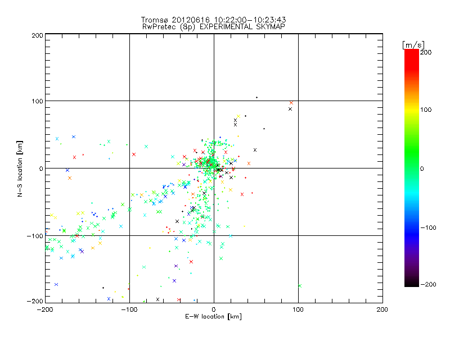Click the x-axis '-200' tick label
Viewport: 450px width, 337px height.
click(46, 309)
